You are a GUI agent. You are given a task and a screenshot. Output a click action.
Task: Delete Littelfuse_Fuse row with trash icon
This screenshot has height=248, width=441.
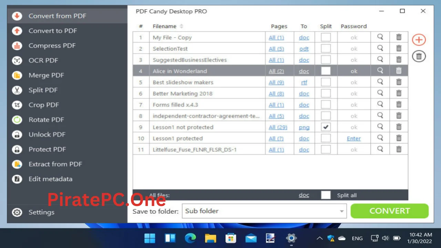tap(399, 149)
